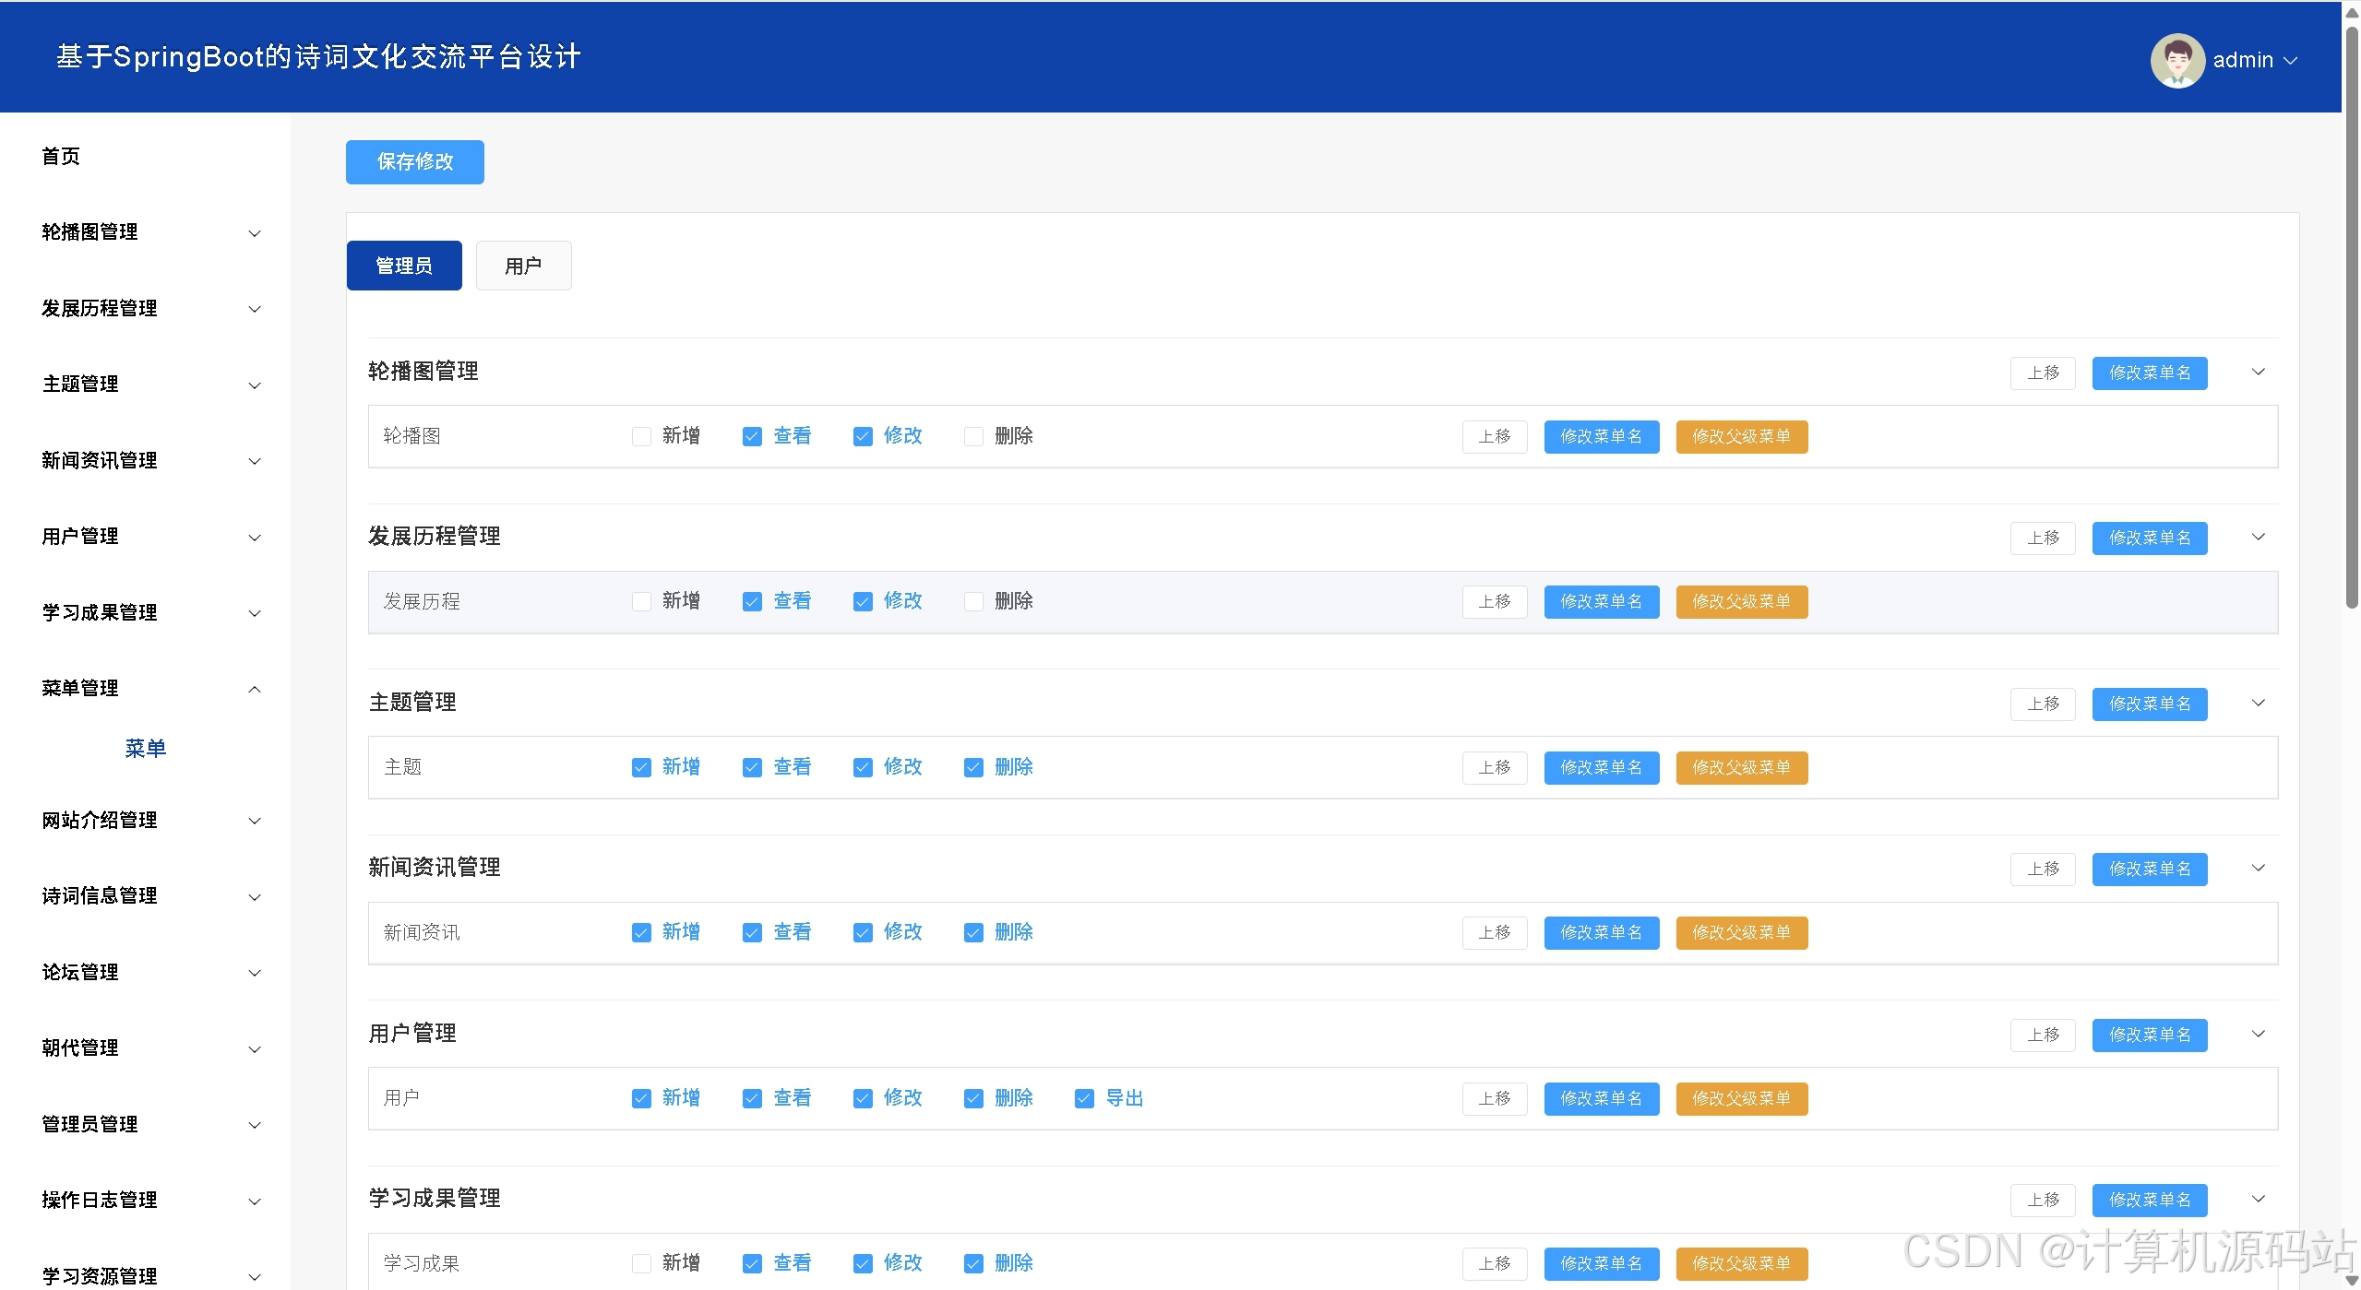Uncheck 删除 checkbox for 主题

(x=973, y=767)
